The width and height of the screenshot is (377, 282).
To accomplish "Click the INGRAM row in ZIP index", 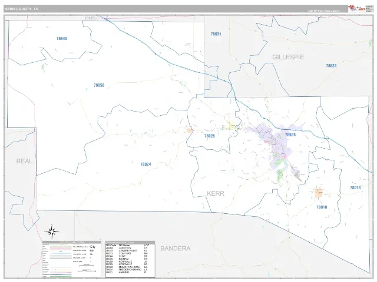I will coord(127,259).
